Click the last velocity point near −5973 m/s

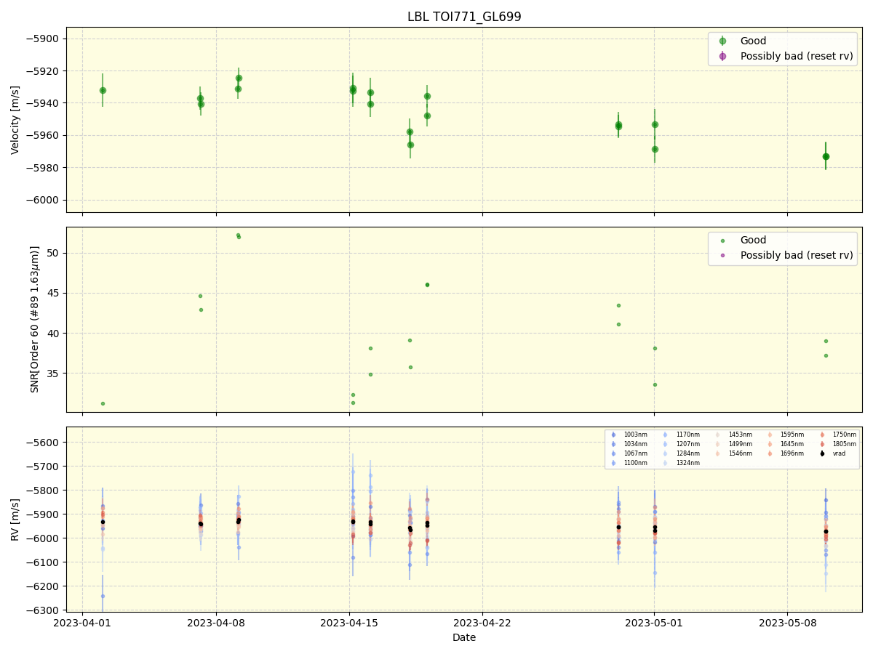(826, 156)
